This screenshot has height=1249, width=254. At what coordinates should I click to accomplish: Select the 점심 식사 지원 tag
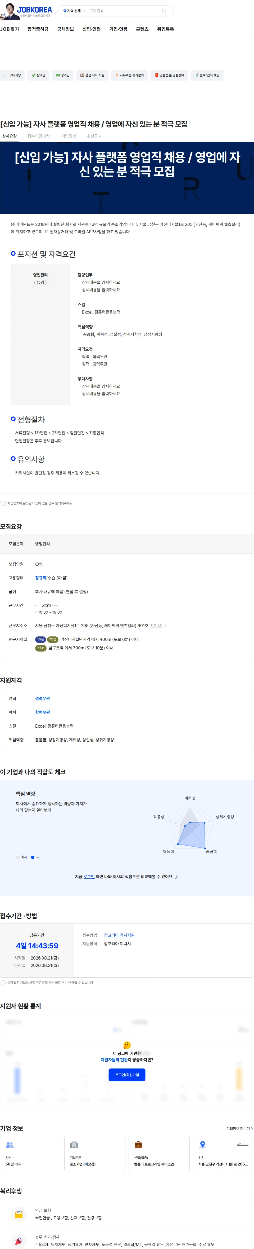[92, 75]
